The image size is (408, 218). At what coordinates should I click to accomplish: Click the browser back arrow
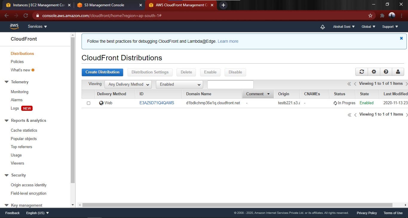pyautogui.click(x=7, y=16)
